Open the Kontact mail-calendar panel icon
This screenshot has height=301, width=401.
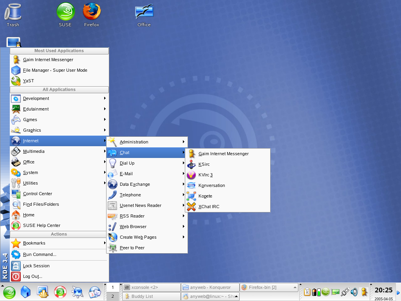(x=95, y=292)
